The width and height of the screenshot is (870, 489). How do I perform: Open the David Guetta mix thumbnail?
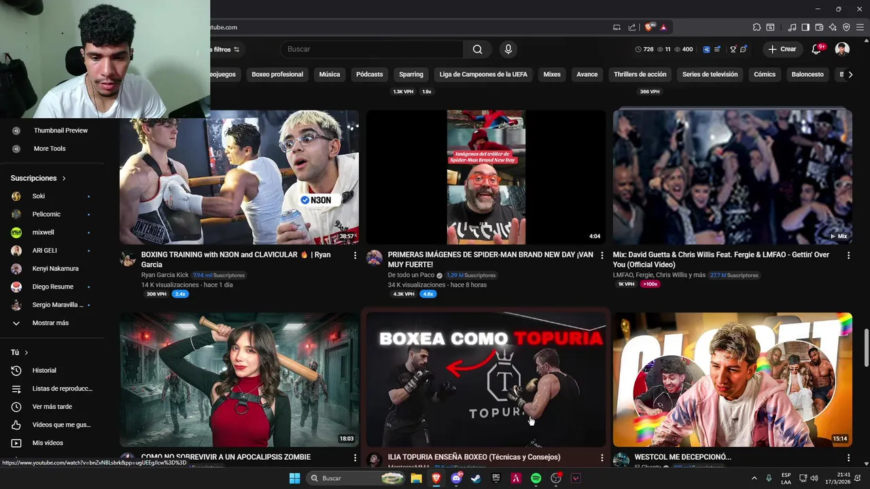[x=733, y=178]
